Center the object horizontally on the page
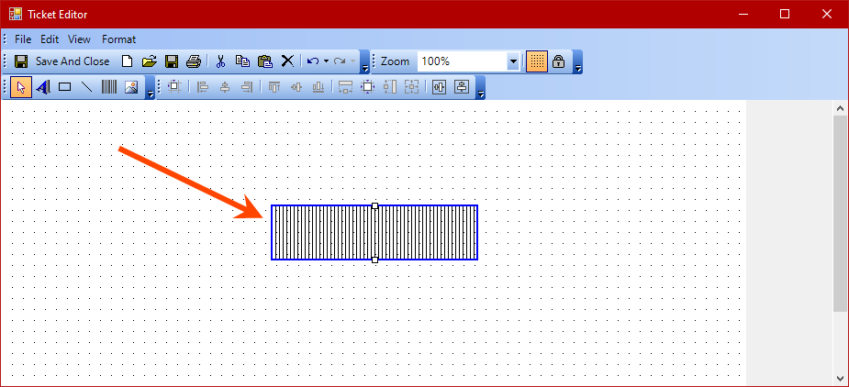This screenshot has width=849, height=387. (439, 86)
